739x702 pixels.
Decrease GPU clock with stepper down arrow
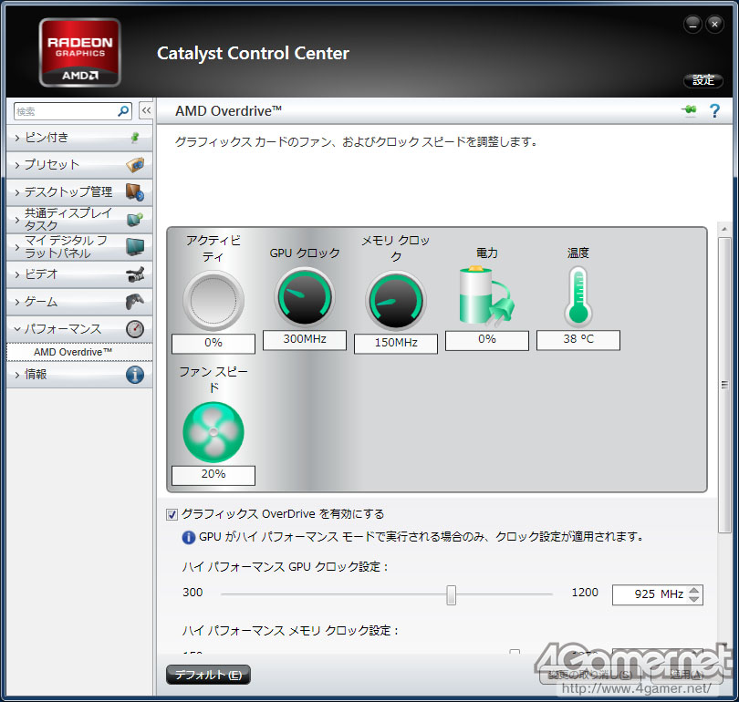coord(694,599)
